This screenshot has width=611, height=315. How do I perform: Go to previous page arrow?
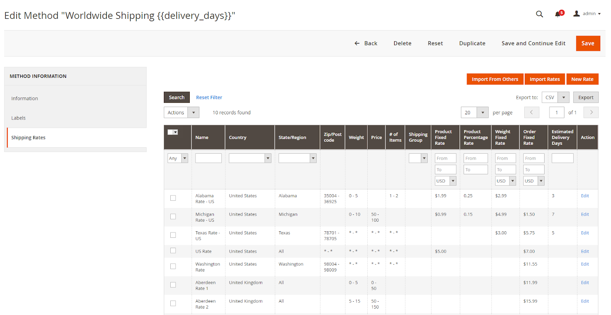click(x=532, y=112)
